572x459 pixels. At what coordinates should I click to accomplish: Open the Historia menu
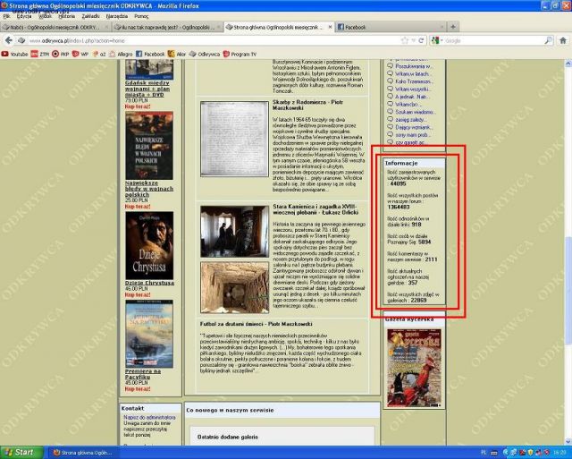[67, 16]
